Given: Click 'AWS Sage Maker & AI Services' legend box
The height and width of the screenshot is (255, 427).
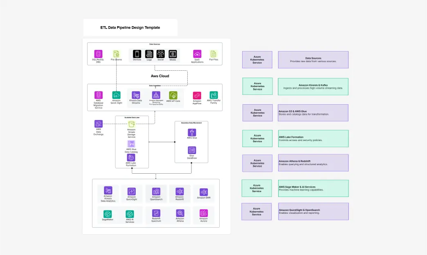Looking at the screenshot, I should [x=313, y=188].
